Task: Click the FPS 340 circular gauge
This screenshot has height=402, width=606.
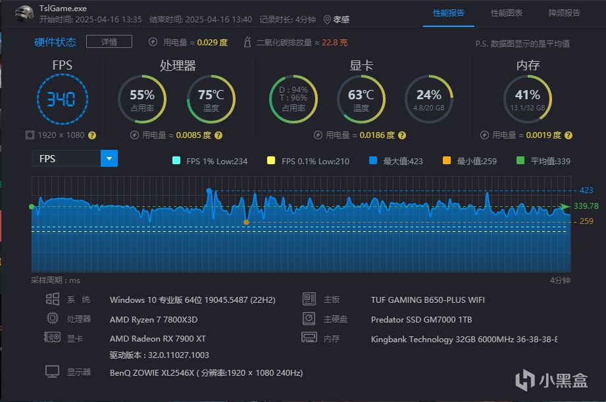Action: tap(63, 99)
